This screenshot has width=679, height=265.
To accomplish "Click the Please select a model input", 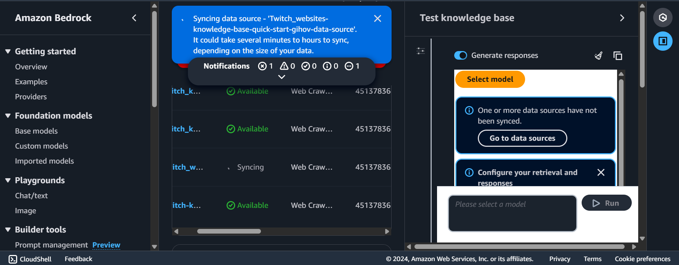I will 512,213.
